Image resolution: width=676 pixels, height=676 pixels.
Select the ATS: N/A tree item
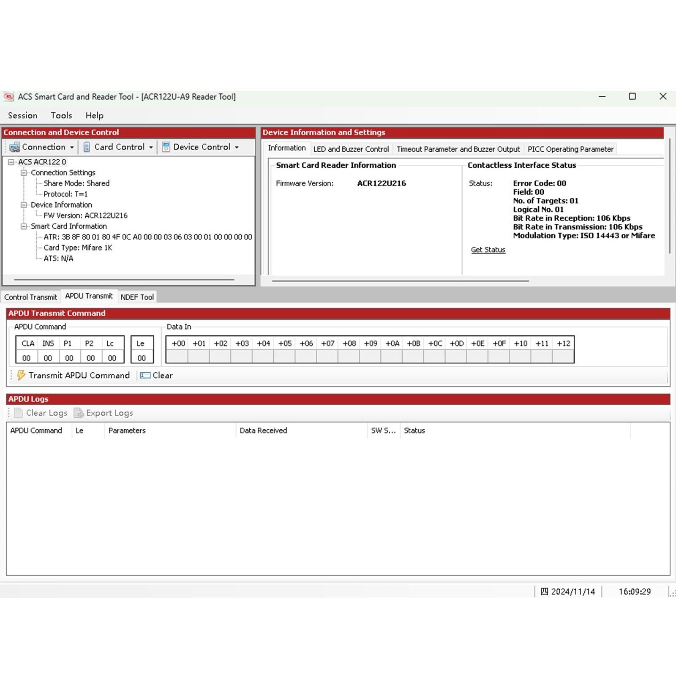tap(58, 259)
